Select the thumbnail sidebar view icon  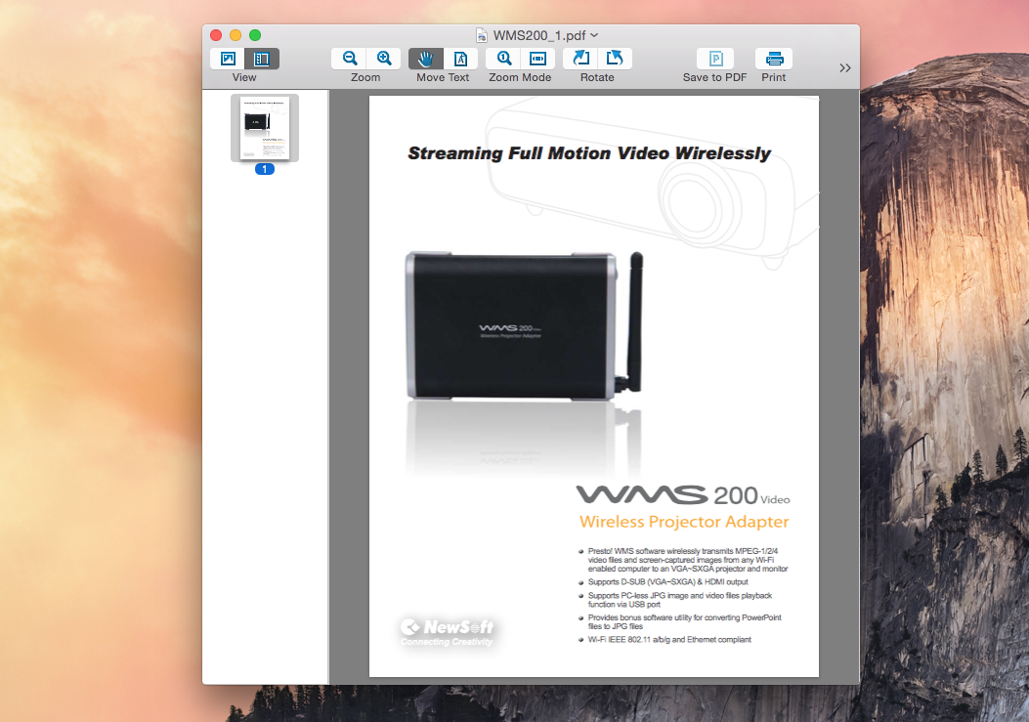(x=262, y=59)
